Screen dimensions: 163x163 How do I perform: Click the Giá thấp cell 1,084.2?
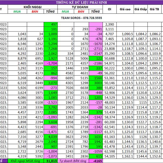pyautogui.click(x=140, y=34)
